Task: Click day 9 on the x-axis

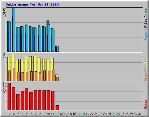Action: point(45,114)
